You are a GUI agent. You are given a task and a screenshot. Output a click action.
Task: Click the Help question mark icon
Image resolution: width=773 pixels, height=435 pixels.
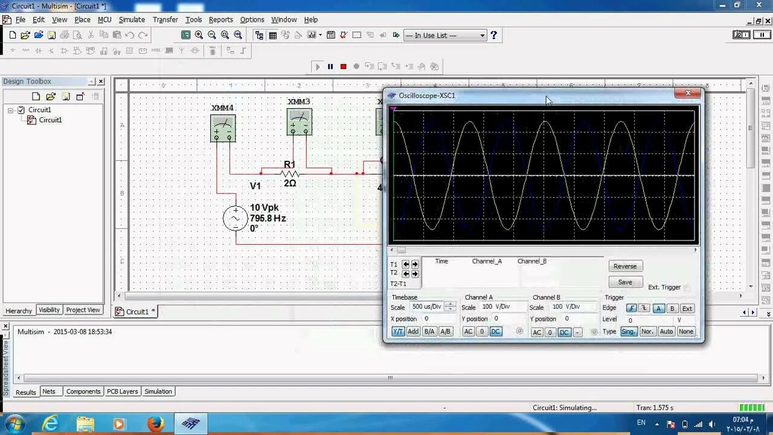pos(493,35)
